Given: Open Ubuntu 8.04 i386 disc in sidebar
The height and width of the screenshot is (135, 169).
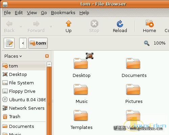Looking at the screenshot, I should [x=24, y=100].
